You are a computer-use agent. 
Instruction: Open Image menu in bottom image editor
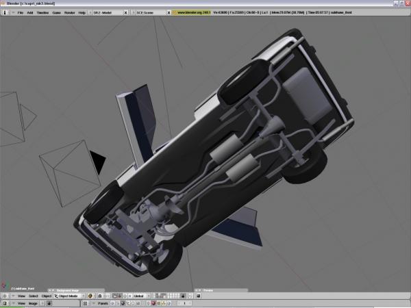pyautogui.click(x=33, y=303)
